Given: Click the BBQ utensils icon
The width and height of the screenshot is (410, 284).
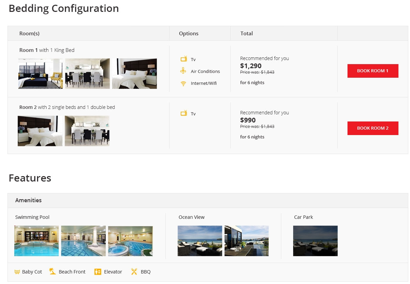Looking at the screenshot, I should pyautogui.click(x=134, y=271).
